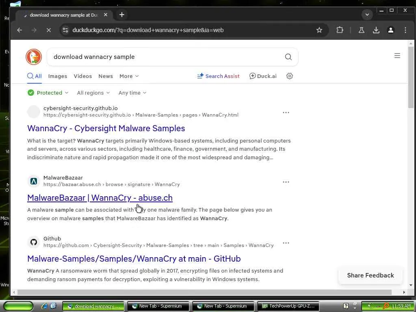Open the hamburger side menu
This screenshot has height=312, width=416.
[x=397, y=56]
